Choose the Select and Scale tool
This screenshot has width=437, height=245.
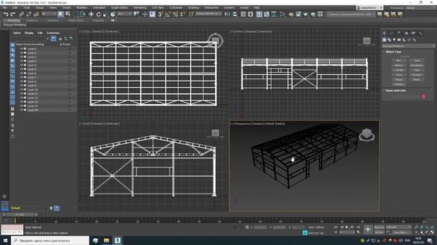click(x=105, y=14)
